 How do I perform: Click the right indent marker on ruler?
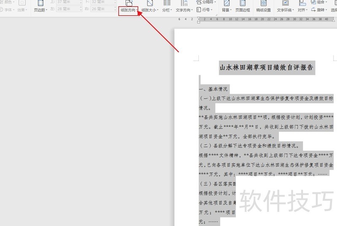pos(333,20)
